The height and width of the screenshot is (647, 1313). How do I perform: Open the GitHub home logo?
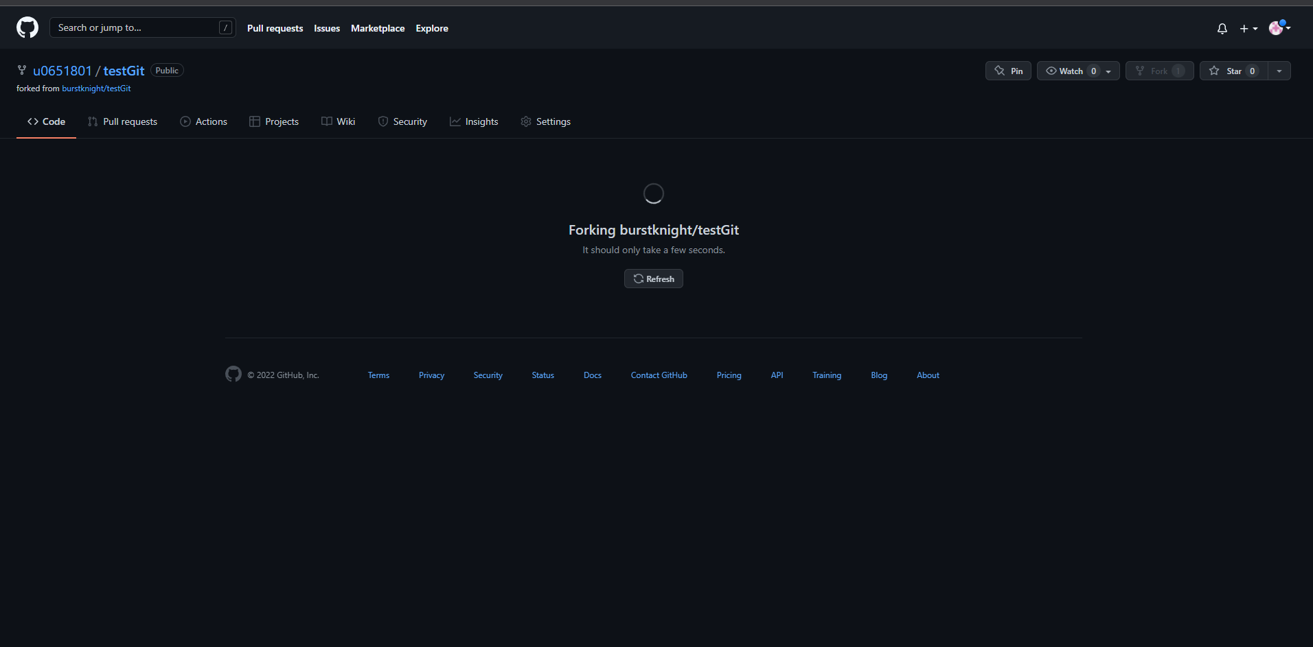27,27
